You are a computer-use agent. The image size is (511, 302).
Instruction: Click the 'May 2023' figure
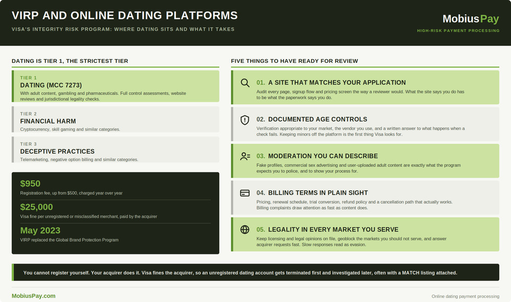(40, 230)
